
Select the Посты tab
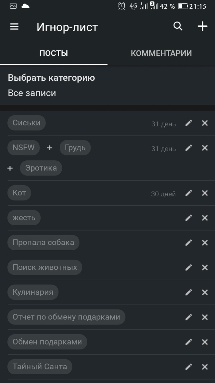54,53
